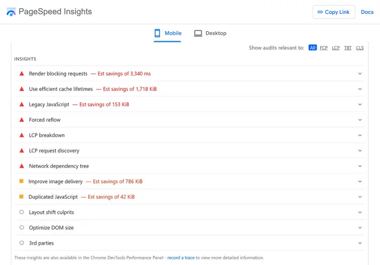Screen dimensions: 380x265
Task: Expand Legacy JavaScript chevron
Action: coord(360,104)
